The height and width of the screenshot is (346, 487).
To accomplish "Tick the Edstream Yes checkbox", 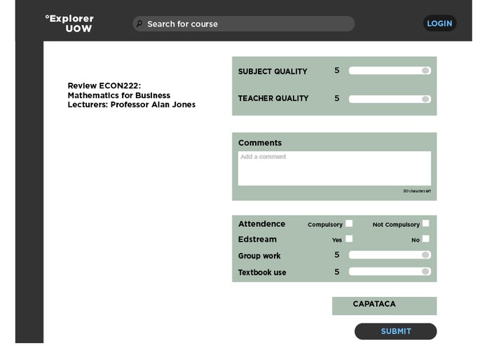I will [x=349, y=239].
